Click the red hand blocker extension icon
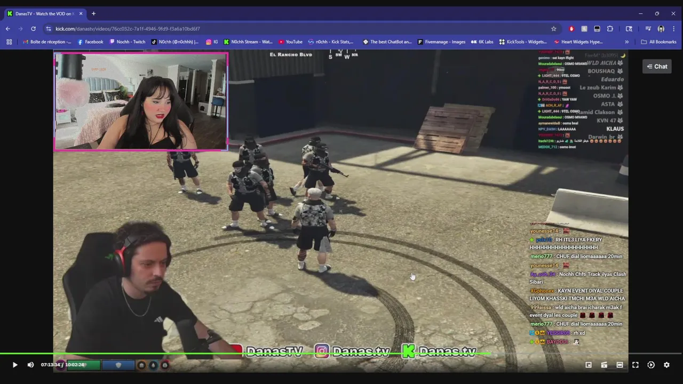The image size is (683, 384). (x=571, y=29)
